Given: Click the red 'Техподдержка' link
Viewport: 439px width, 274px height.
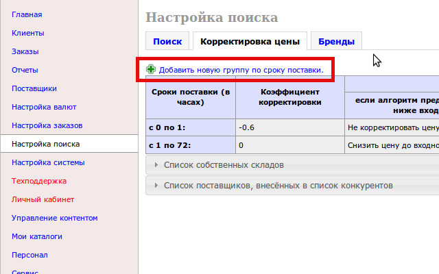Looking at the screenshot, I should pos(39,181).
